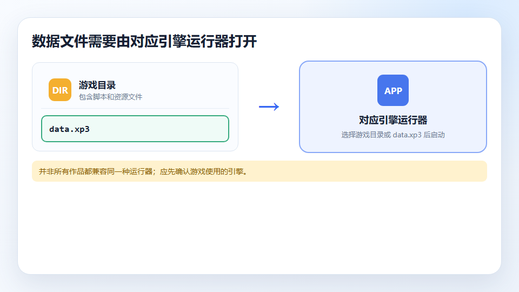Click the letters DIR on the orange tile
The height and width of the screenshot is (292, 519).
tap(60, 90)
